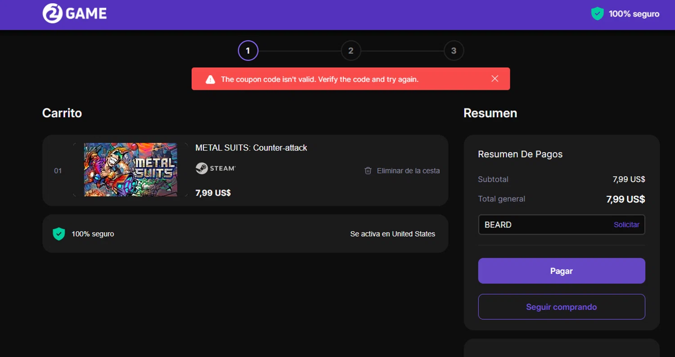
Task: Click the Total general label
Action: (501, 199)
